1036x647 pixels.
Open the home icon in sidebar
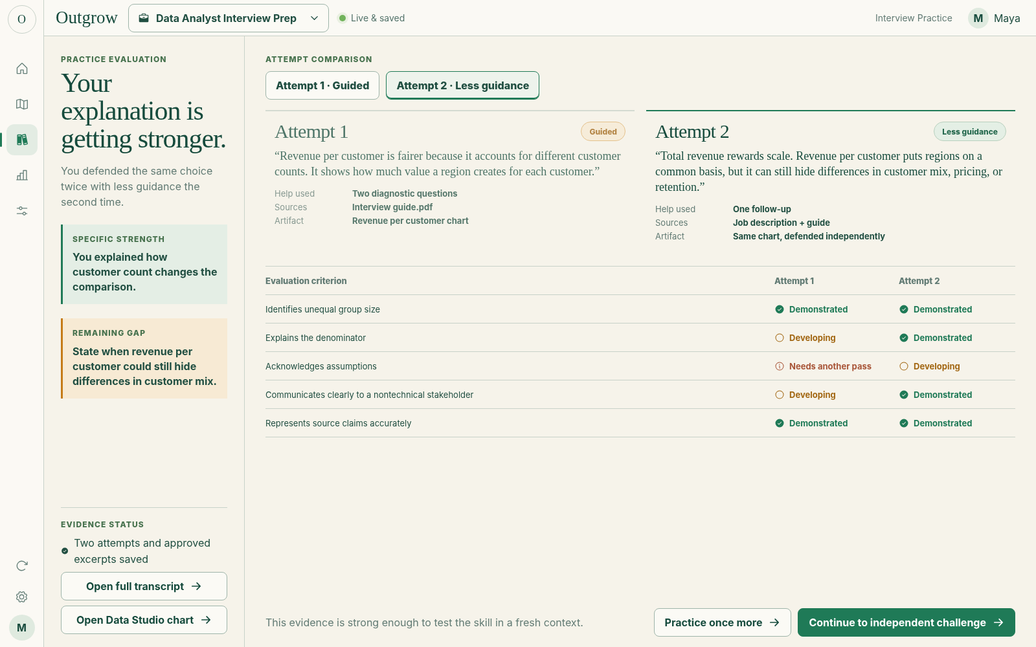coord(22,69)
